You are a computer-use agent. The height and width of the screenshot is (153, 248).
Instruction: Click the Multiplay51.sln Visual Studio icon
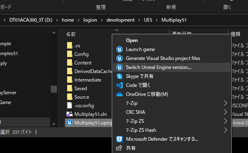click(70, 114)
